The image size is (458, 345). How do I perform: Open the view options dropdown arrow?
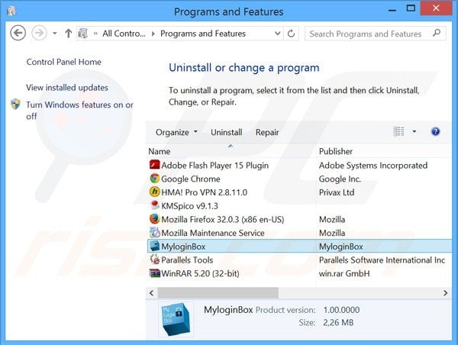point(414,131)
